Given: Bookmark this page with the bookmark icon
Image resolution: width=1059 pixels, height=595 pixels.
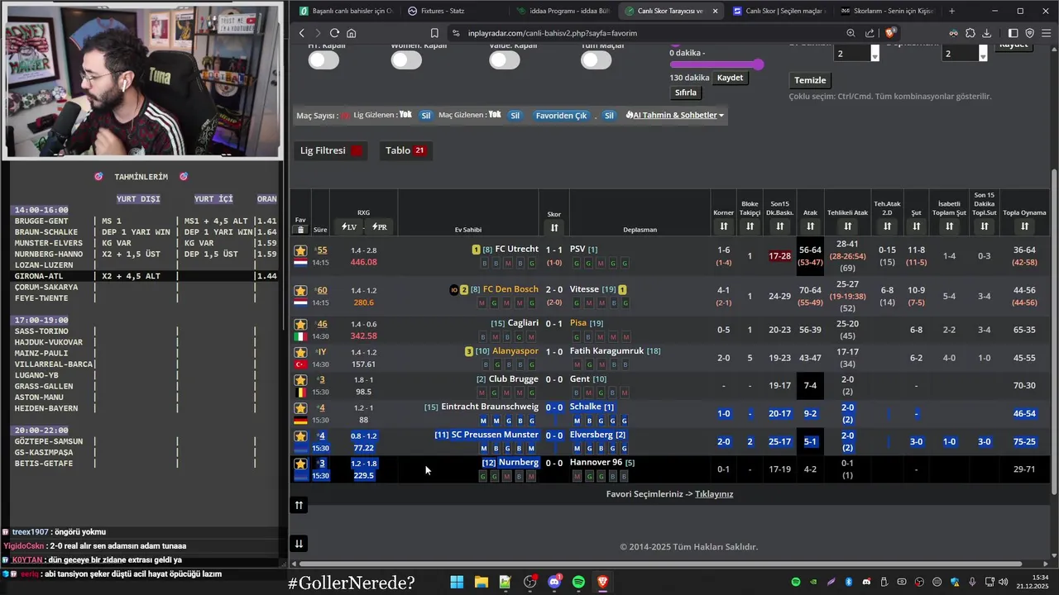Looking at the screenshot, I should [x=434, y=33].
